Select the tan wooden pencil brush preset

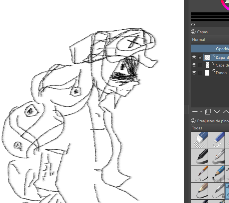pyautogui.click(x=199, y=191)
